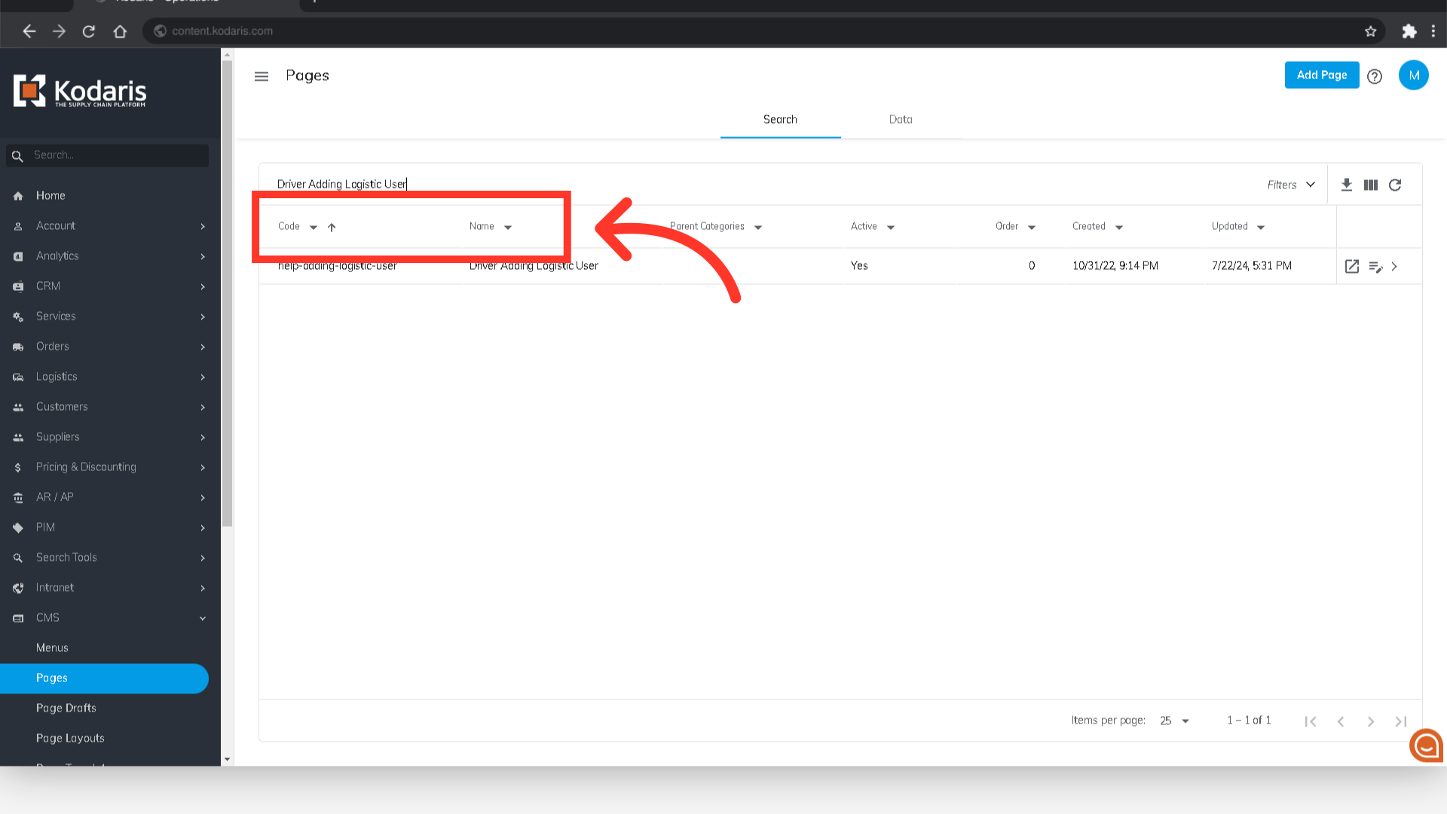Open the chat support bubble icon
Viewport: 1447px width, 814px height.
(x=1425, y=745)
